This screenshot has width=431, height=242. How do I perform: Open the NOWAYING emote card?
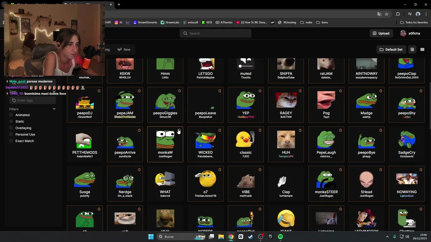[x=407, y=184]
